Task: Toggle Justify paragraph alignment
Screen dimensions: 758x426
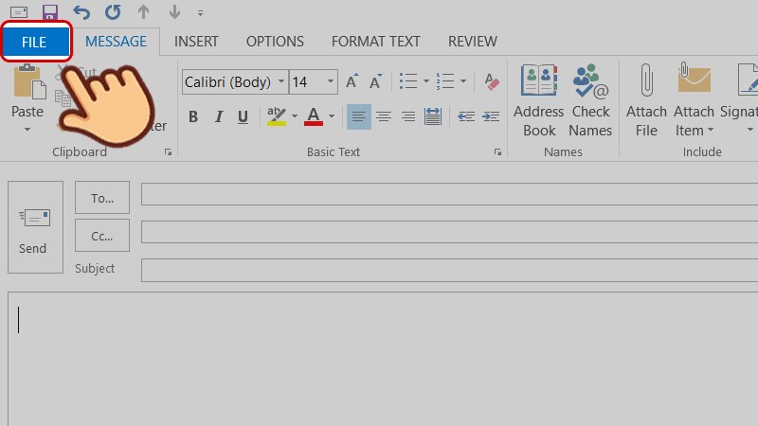Action: click(x=433, y=116)
